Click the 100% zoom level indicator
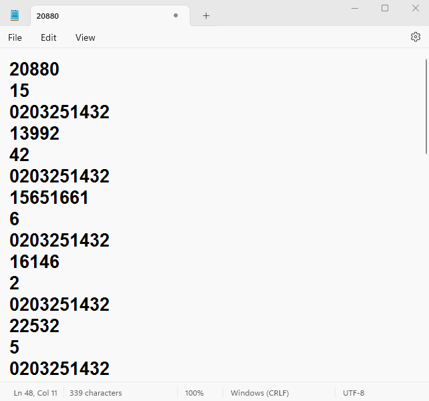The width and height of the screenshot is (429, 401). [194, 393]
